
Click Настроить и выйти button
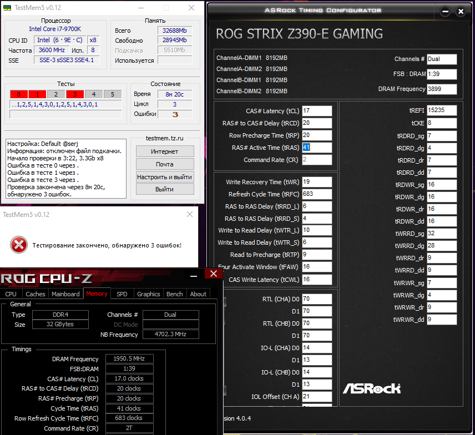pos(165,177)
